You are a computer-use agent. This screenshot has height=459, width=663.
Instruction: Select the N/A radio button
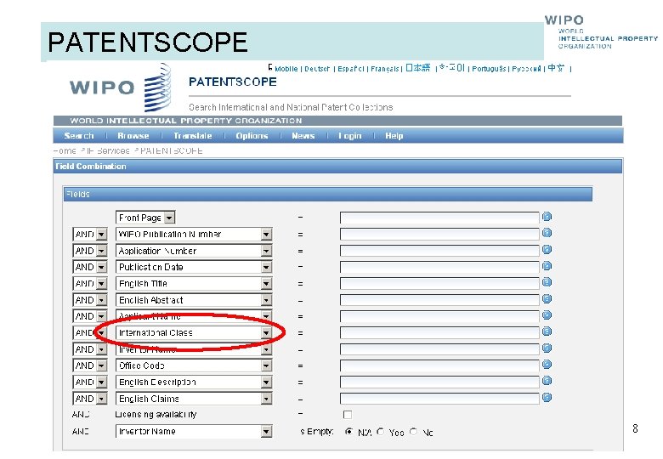(348, 432)
